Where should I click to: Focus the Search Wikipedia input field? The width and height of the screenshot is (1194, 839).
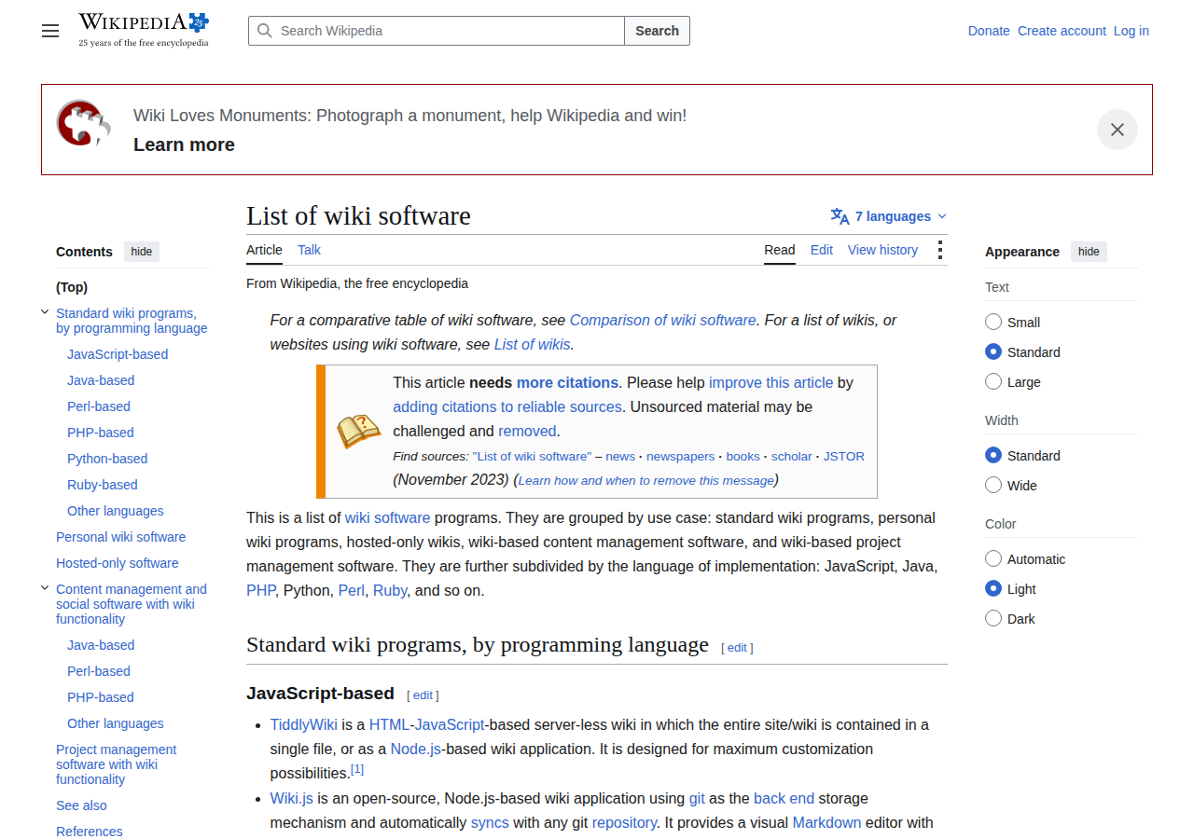pyautogui.click(x=437, y=31)
